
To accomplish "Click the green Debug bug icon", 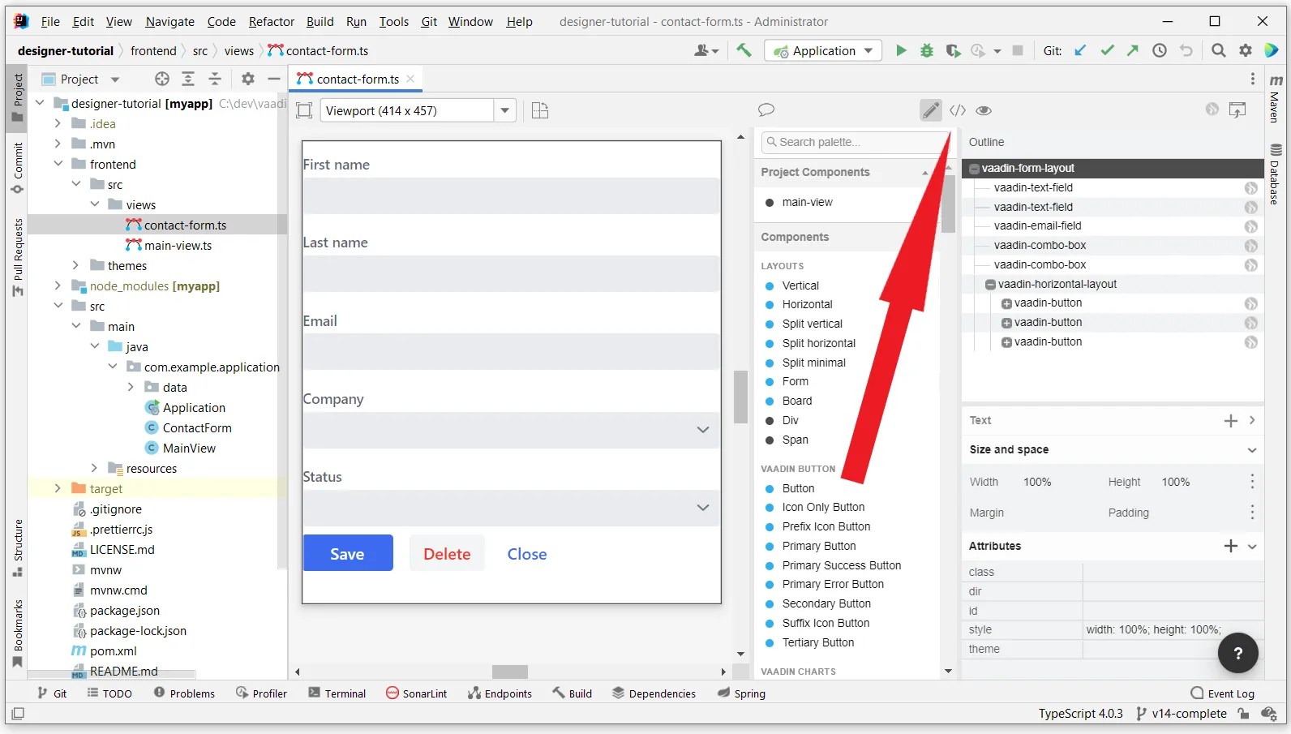I will [x=927, y=50].
